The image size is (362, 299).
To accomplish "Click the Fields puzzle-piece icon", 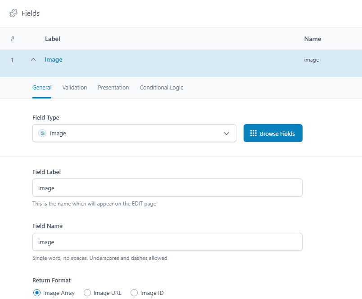I will tap(14, 13).
